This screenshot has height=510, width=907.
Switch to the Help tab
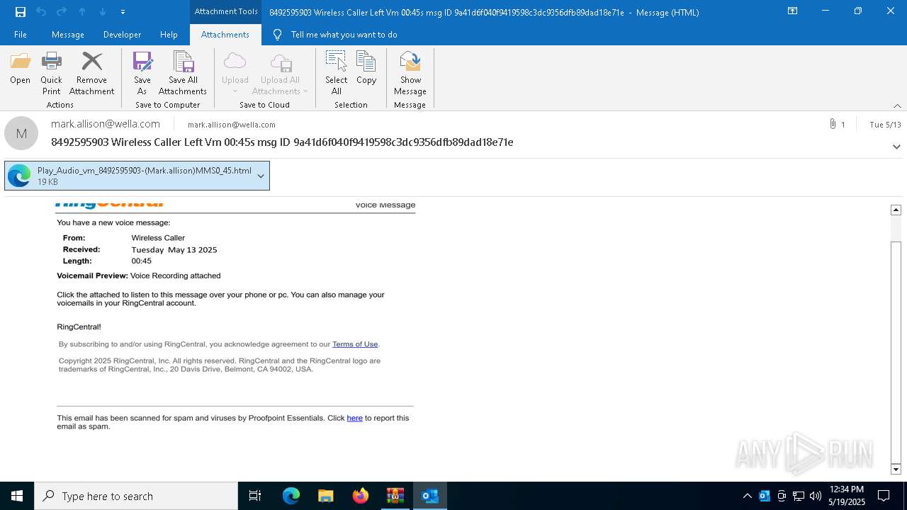tap(169, 34)
